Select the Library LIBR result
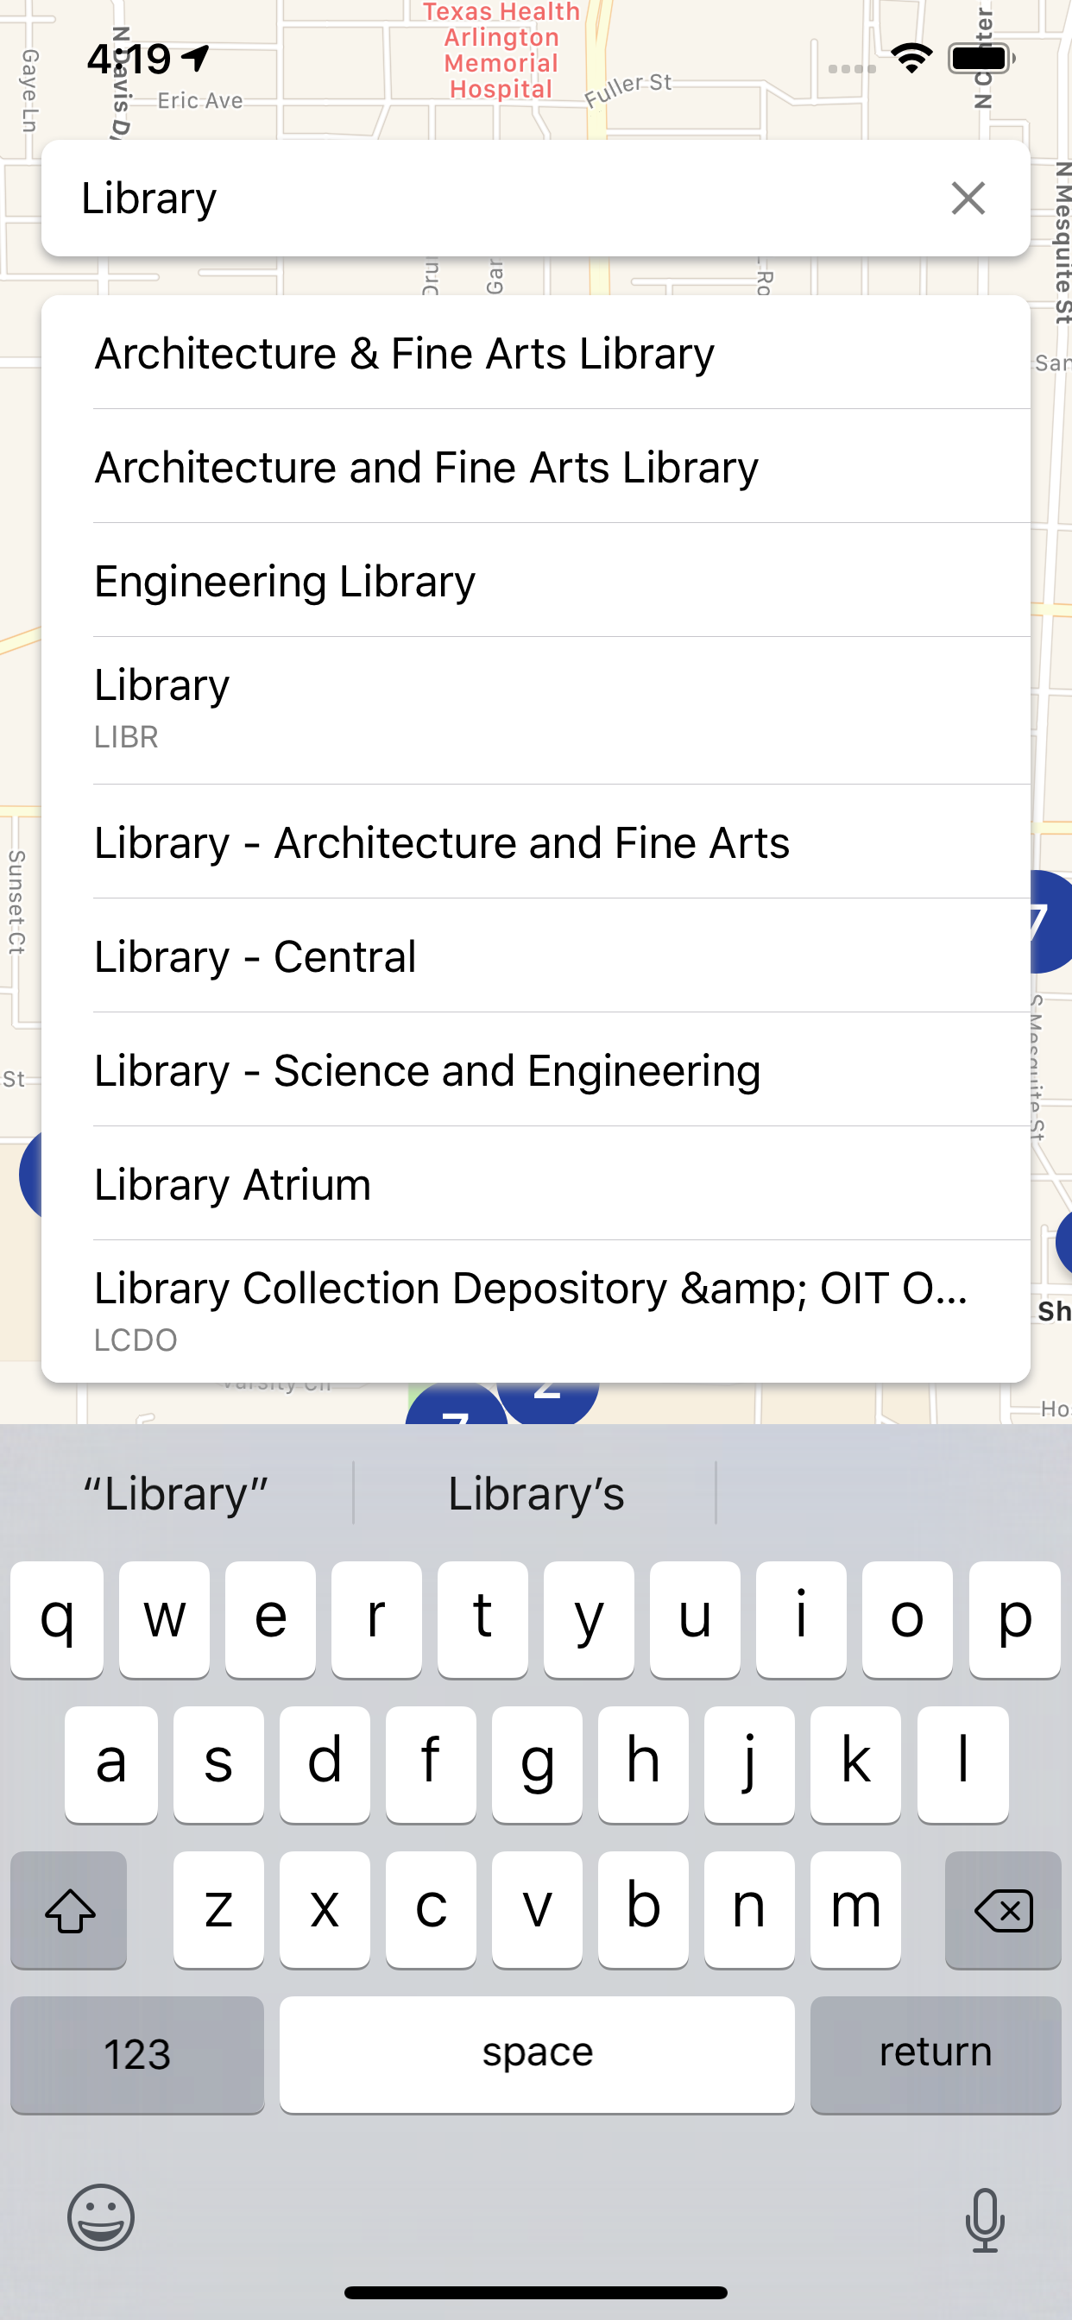The width and height of the screenshot is (1072, 2320). (535, 709)
